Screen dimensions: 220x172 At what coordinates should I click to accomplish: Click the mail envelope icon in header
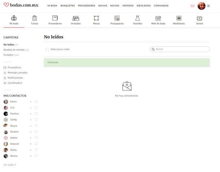192,6
